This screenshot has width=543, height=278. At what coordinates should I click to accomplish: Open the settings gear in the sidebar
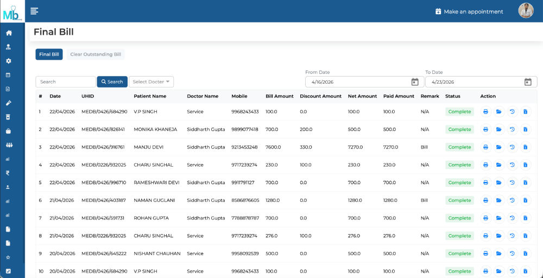coord(9,61)
